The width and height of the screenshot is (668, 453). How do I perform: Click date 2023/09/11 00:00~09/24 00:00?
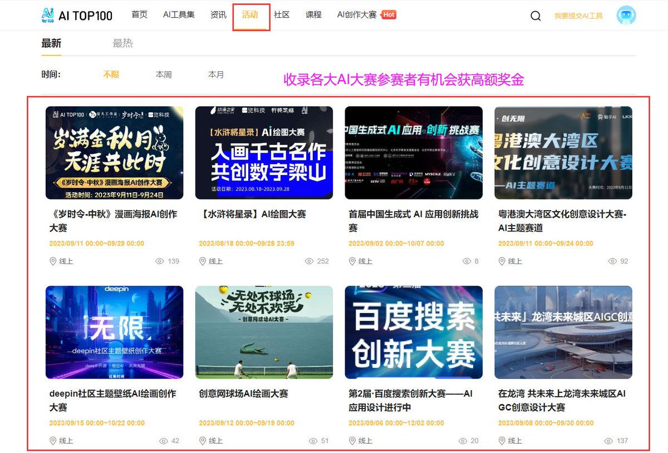pyautogui.click(x=546, y=243)
